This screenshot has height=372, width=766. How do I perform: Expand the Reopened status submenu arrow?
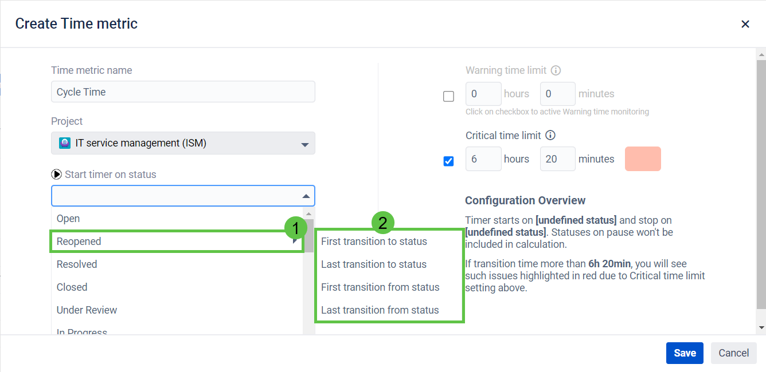click(x=295, y=242)
